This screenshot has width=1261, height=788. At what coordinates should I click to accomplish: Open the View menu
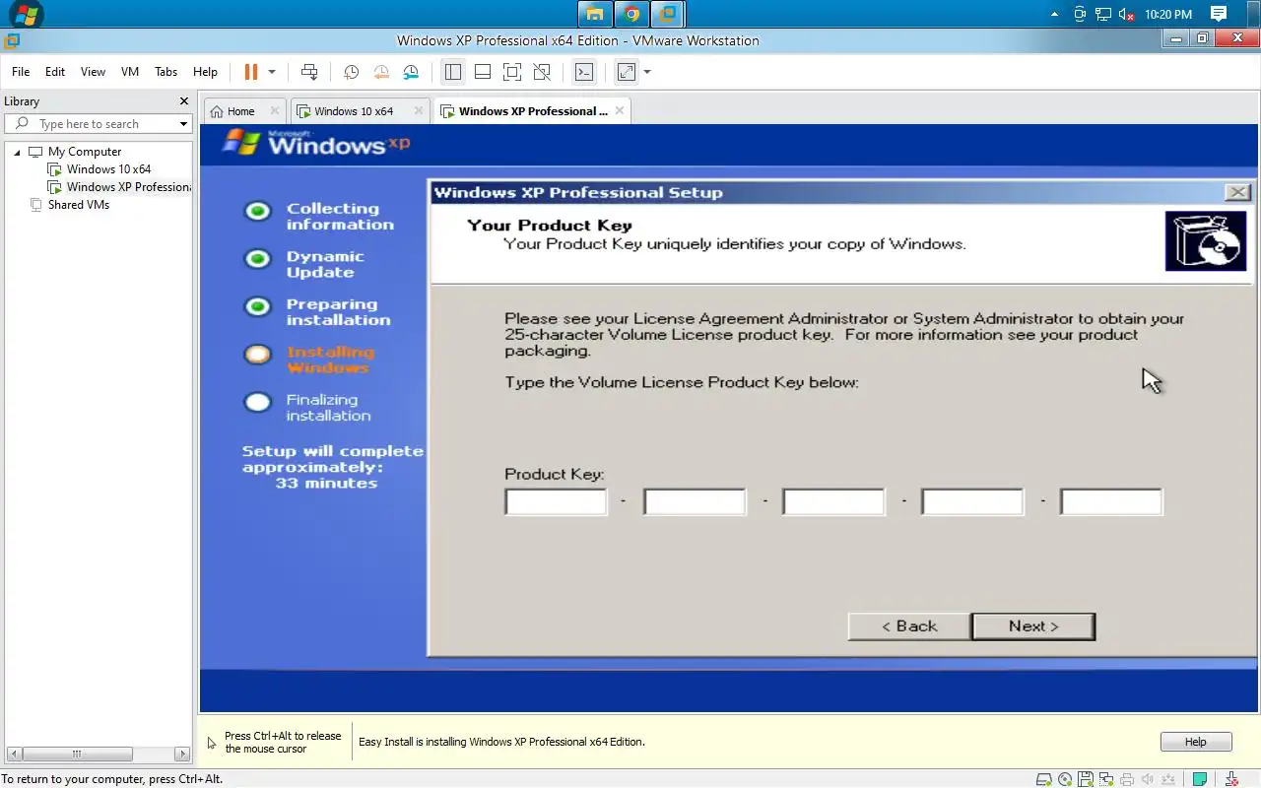[93, 72]
